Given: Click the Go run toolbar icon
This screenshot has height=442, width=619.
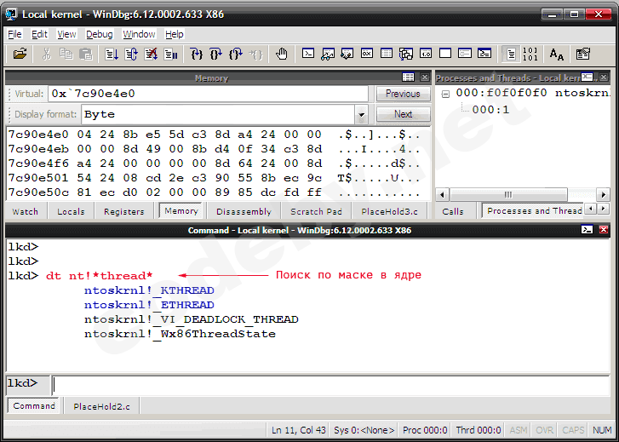Looking at the screenshot, I should [112, 55].
